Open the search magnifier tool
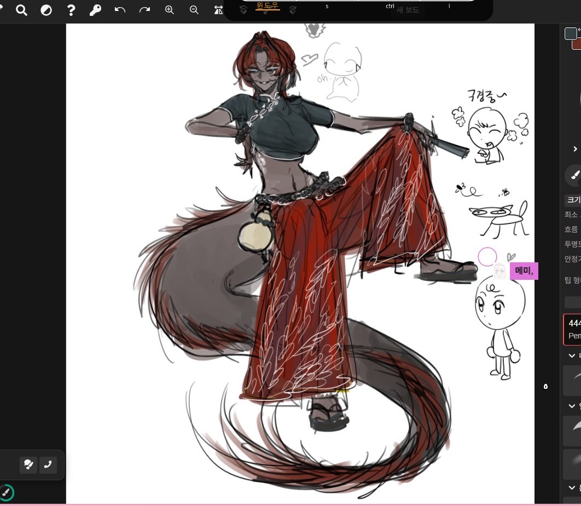This screenshot has height=506, width=581. tap(21, 10)
